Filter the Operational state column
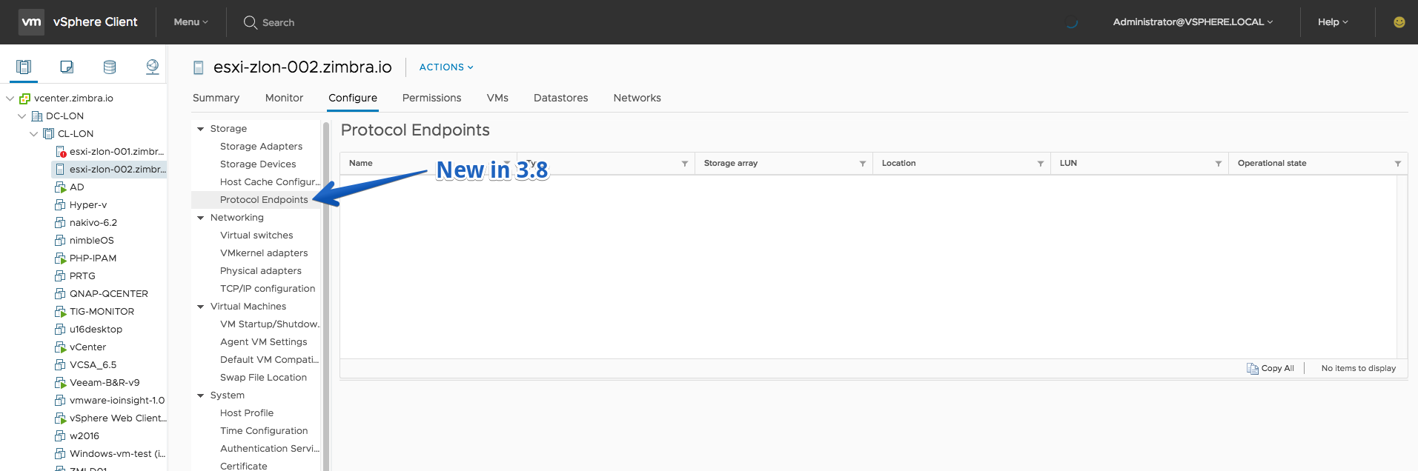 click(1398, 164)
